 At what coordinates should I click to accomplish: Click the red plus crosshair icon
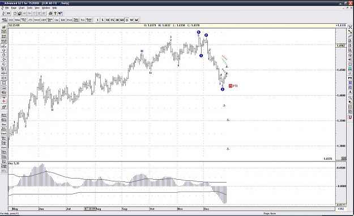[4, 101]
